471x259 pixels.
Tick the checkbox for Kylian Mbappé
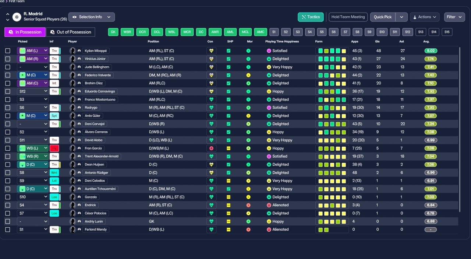coord(8,51)
